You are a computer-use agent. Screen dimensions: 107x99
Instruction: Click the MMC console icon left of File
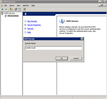(2, 5)
